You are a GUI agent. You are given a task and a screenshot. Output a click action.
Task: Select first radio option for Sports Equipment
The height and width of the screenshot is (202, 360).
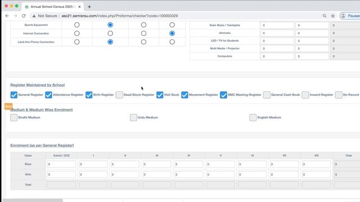77,25
